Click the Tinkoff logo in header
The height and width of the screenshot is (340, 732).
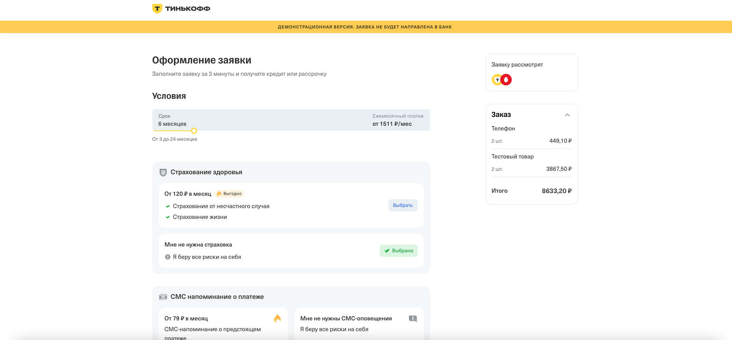pyautogui.click(x=181, y=8)
